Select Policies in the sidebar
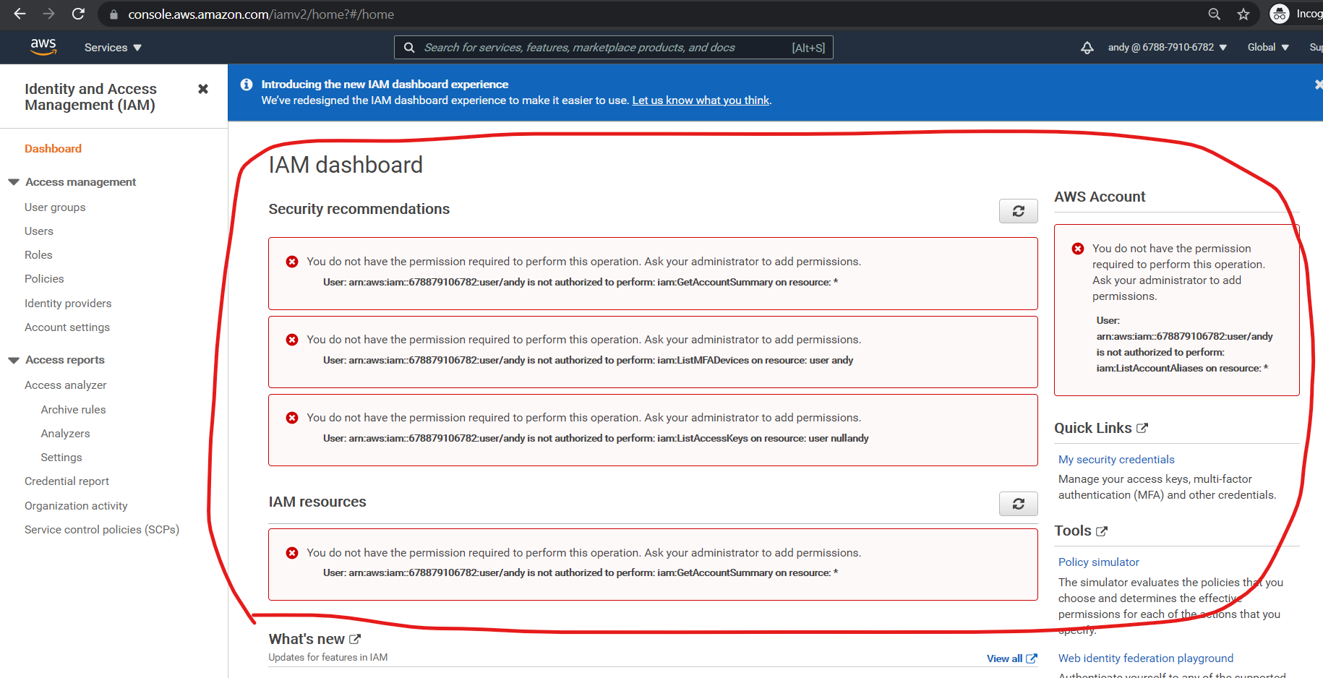 coord(44,279)
